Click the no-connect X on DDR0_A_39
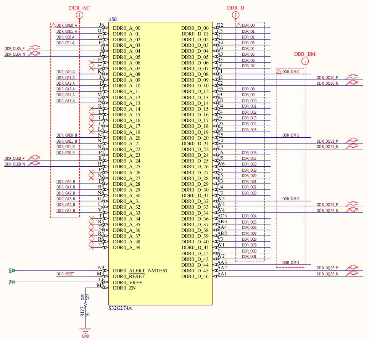This screenshot has width=369, height=341. 91,247
